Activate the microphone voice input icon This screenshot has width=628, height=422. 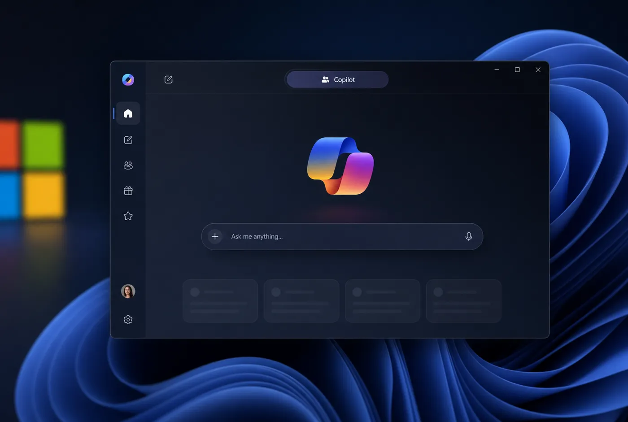click(468, 236)
